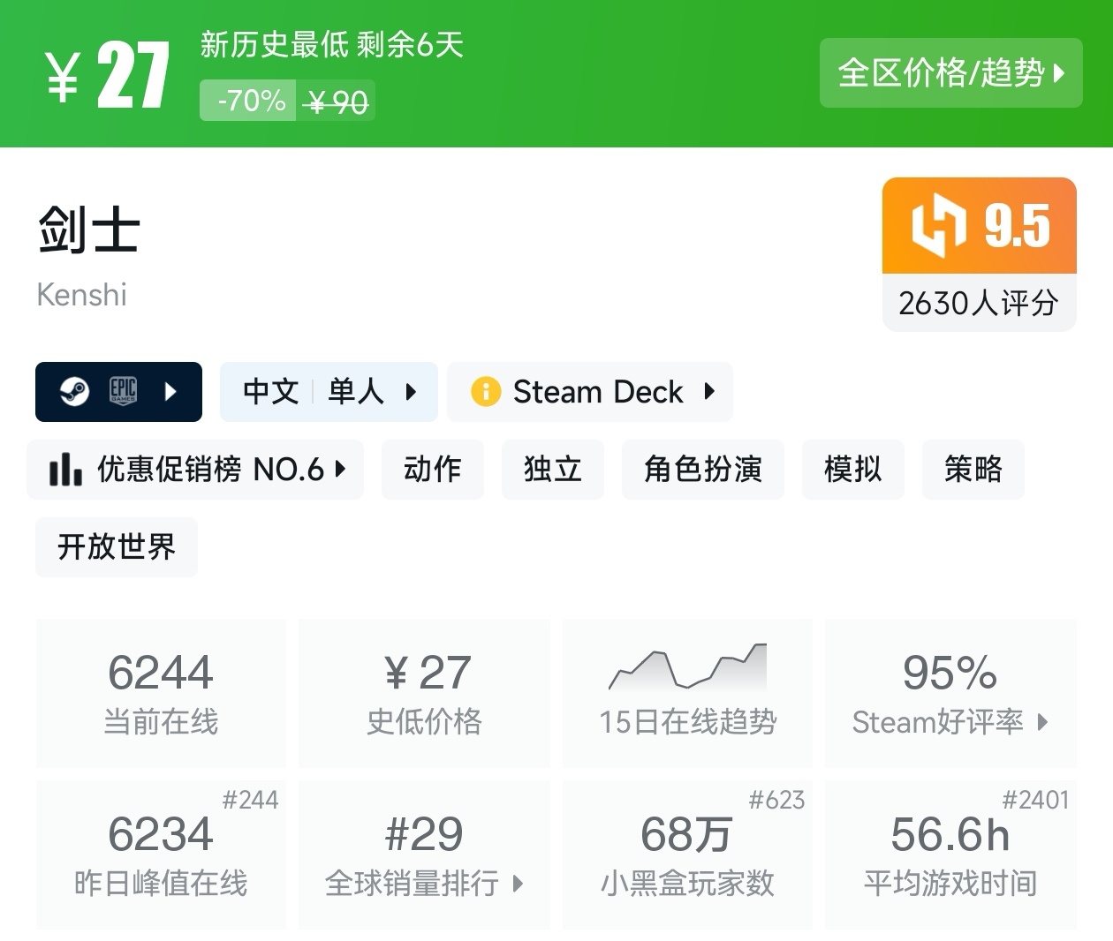1113x941 pixels.
Task: Click the bar chart icon beside 优惠促销榜
Action: click(65, 470)
